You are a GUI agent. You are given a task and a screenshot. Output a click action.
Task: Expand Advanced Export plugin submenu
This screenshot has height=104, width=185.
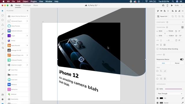27,21
